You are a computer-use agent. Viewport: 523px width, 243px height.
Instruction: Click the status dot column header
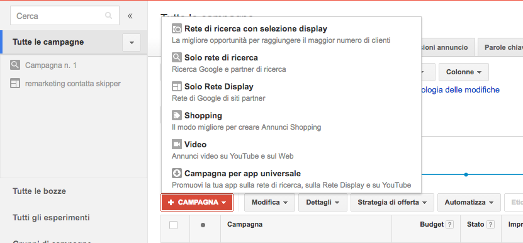(203, 225)
